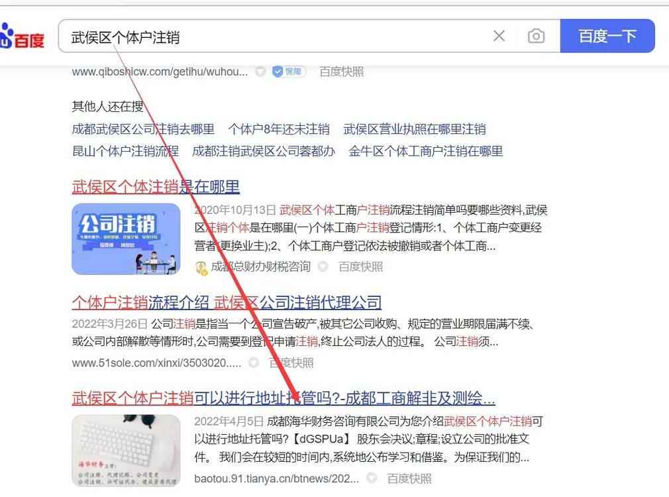Search related query 武侯区营业执照在哪里注销
669x497 pixels.
[414, 129]
